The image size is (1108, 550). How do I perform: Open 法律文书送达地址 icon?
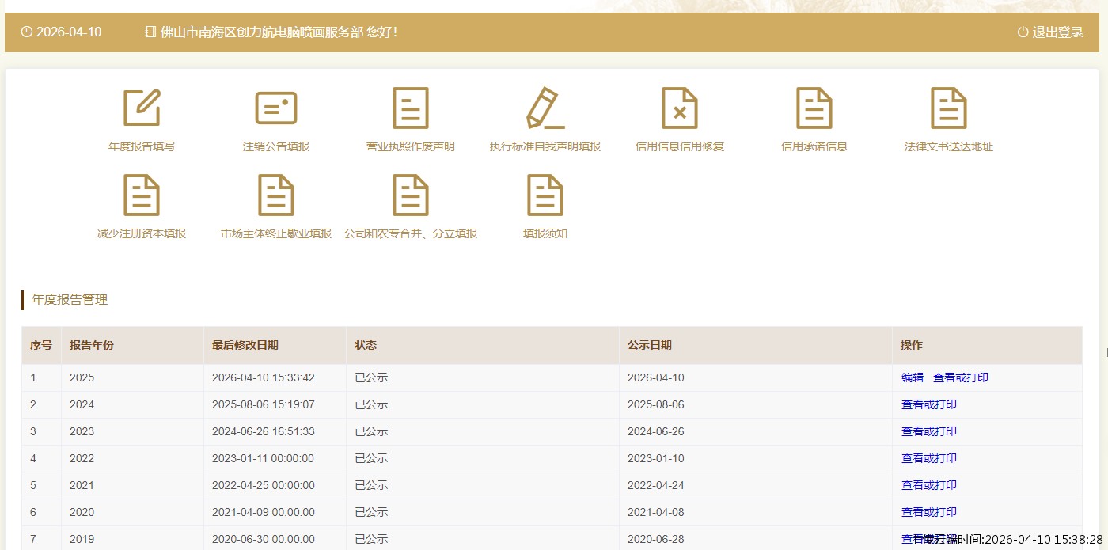click(949, 108)
